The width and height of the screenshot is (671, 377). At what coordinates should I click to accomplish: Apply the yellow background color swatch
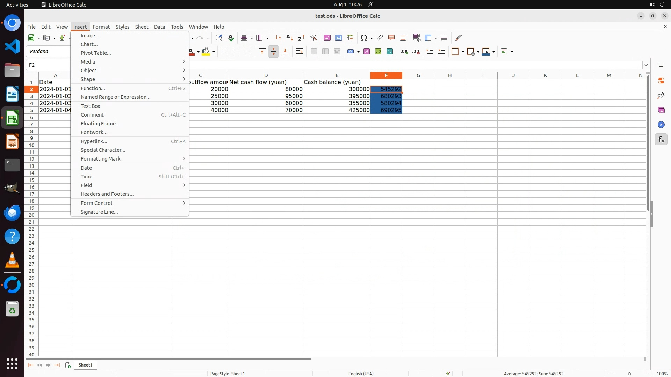(x=206, y=52)
